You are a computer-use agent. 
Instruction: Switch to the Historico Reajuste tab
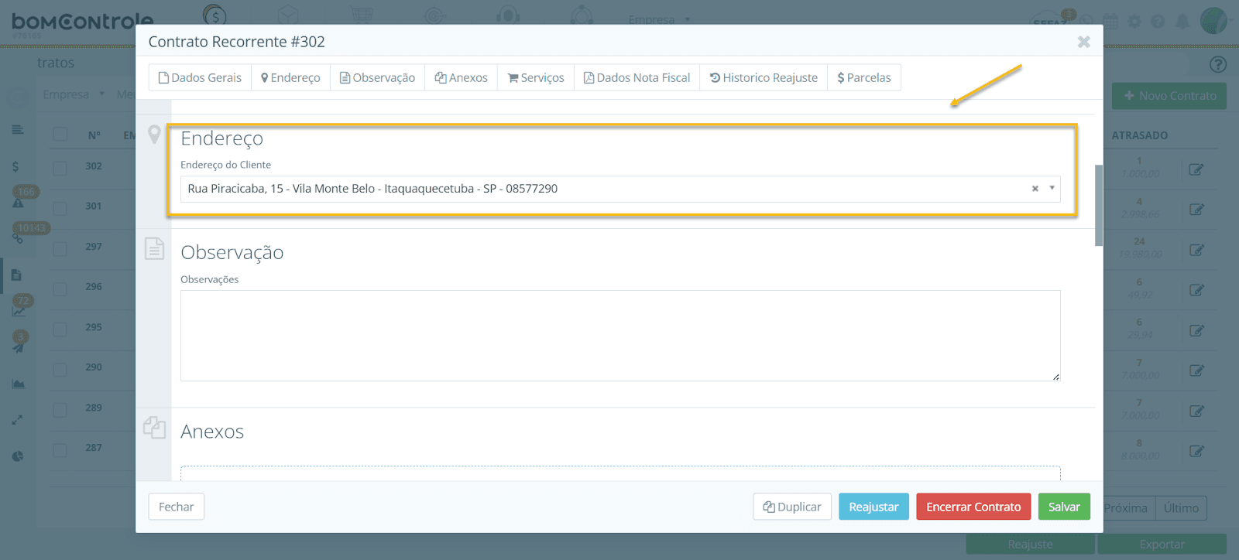click(764, 77)
